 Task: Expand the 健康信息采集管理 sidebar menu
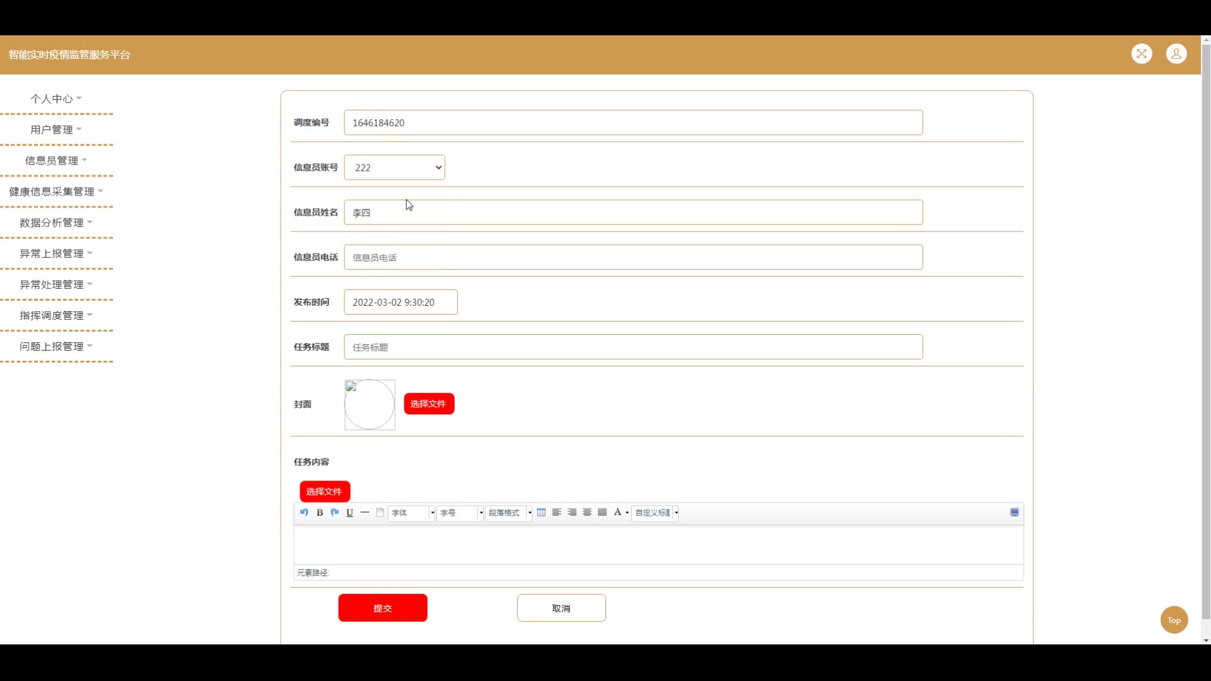(56, 192)
